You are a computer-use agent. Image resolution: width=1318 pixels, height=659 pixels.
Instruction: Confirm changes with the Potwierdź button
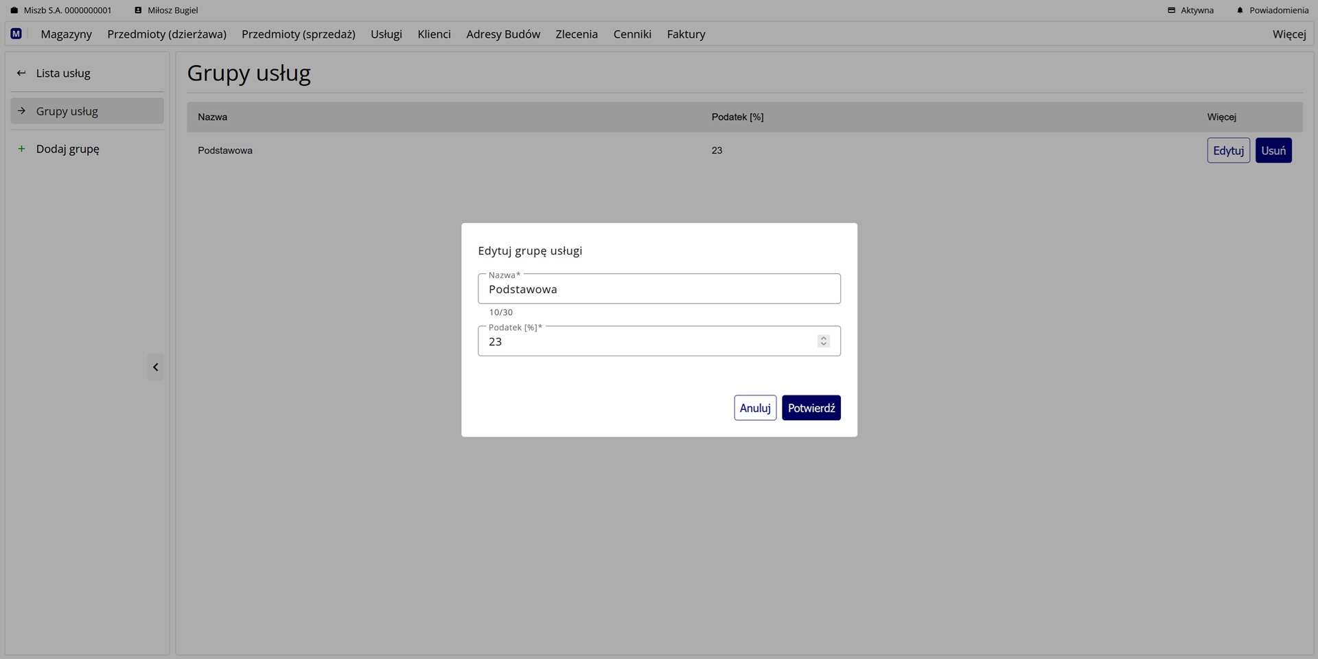[x=811, y=408]
